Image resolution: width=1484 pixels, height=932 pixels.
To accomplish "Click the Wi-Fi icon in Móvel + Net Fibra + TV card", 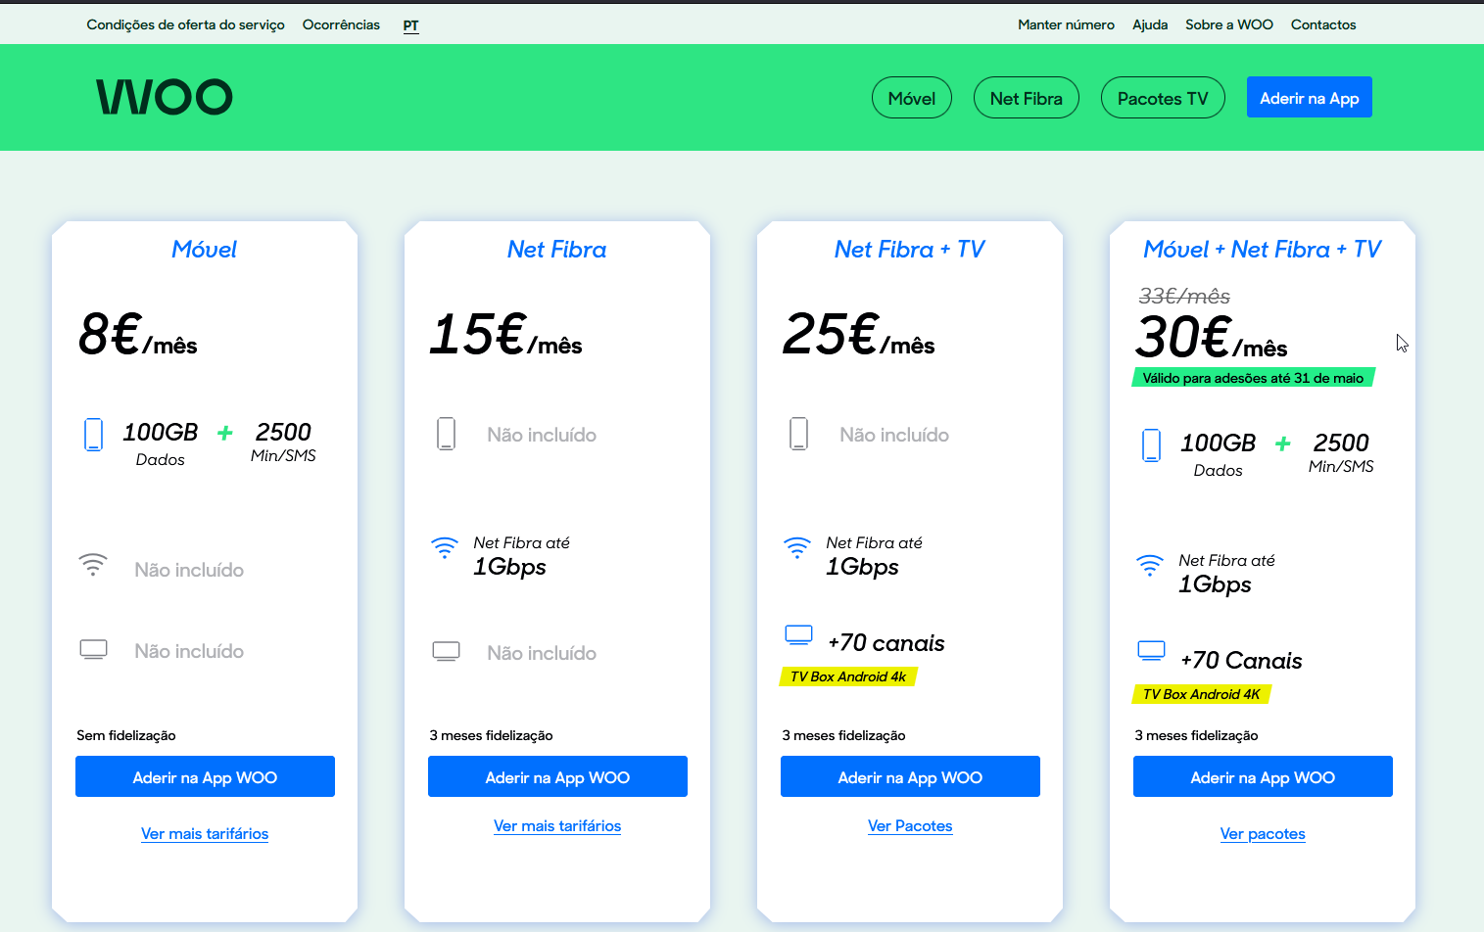I will tap(1149, 565).
